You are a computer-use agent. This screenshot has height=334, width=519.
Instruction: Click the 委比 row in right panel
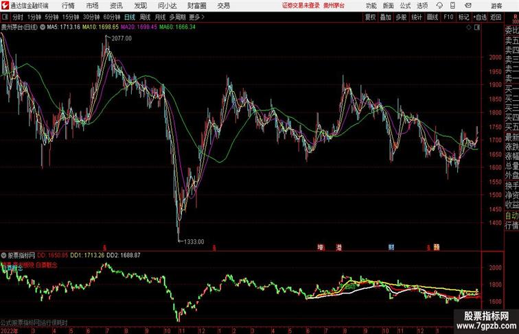(x=511, y=31)
